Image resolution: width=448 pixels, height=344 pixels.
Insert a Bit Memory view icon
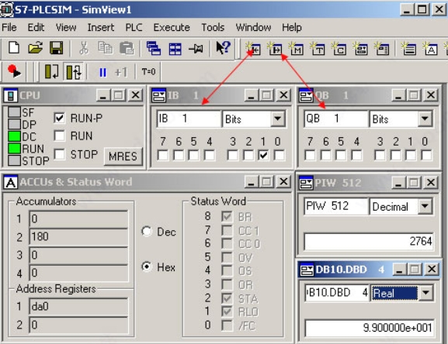click(297, 49)
